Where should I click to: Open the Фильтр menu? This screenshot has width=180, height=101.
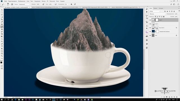tap(44, 1)
